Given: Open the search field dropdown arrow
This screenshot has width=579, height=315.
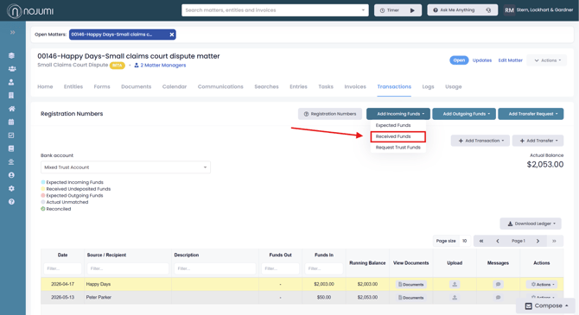Looking at the screenshot, I should click(x=363, y=10).
